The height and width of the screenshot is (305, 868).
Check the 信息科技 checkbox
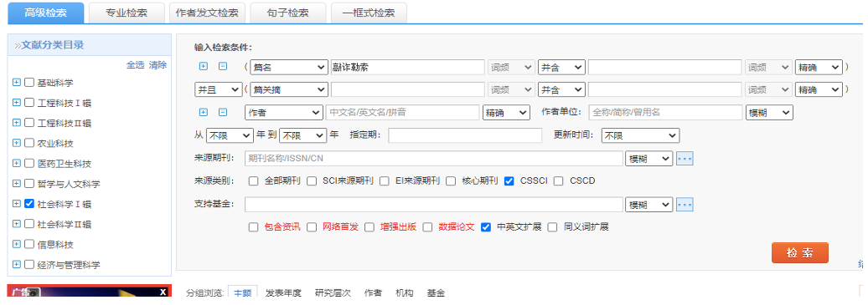pyautogui.click(x=29, y=244)
